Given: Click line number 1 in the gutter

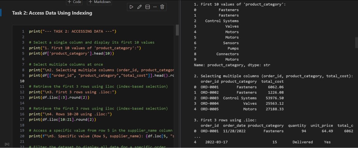Looking at the screenshot, I should pyautogui.click(x=23, y=31).
